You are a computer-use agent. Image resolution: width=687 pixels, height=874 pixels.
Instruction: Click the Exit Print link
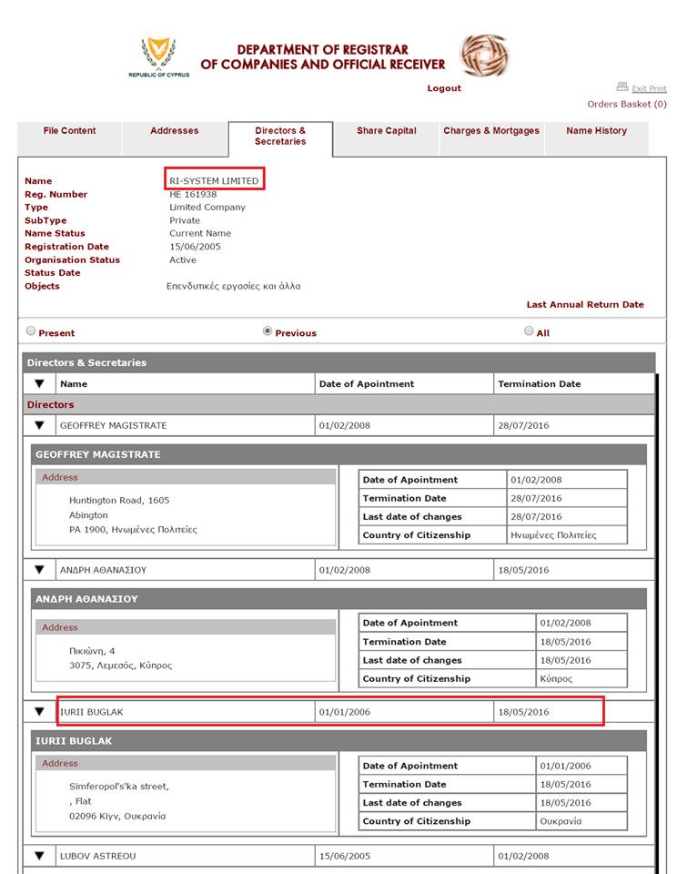[649, 88]
